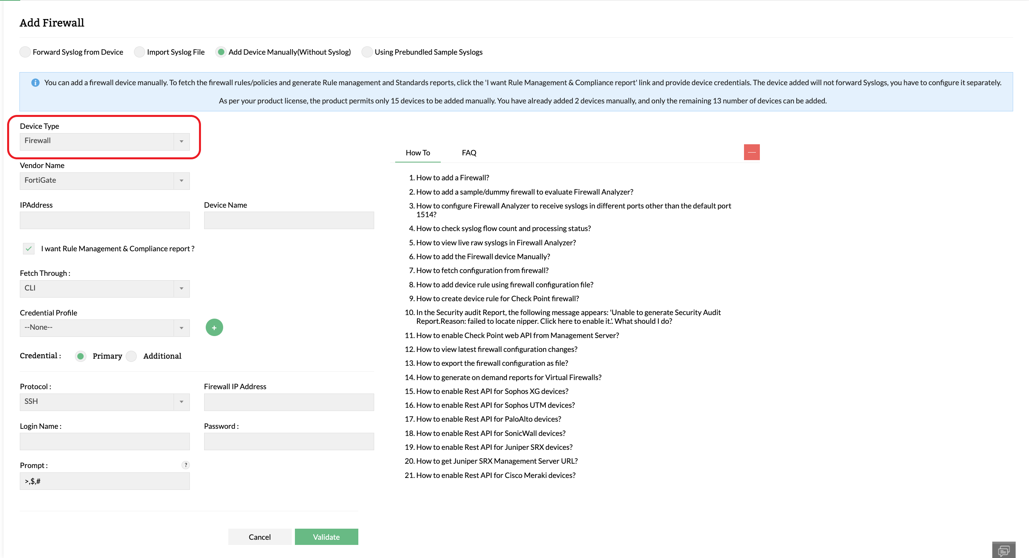This screenshot has height=558, width=1029.
Task: Select Forward Syslog from Device radio option
Action: 25,52
